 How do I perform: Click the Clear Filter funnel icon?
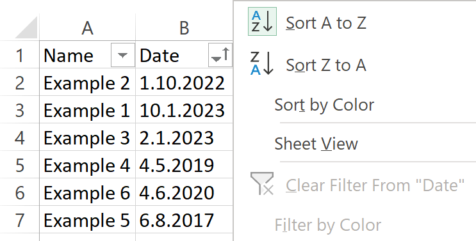(262, 183)
